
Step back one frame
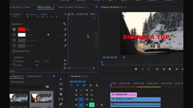(x=163, y=69)
